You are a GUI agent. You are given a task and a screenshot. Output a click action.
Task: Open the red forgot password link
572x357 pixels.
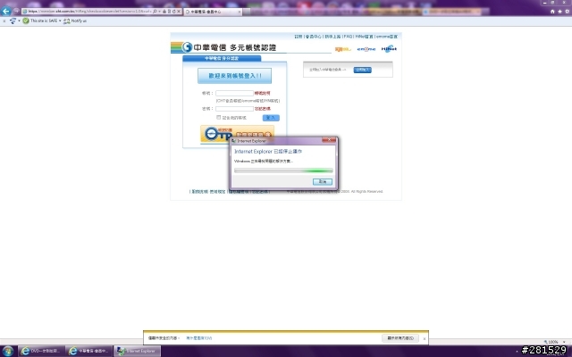[262, 109]
